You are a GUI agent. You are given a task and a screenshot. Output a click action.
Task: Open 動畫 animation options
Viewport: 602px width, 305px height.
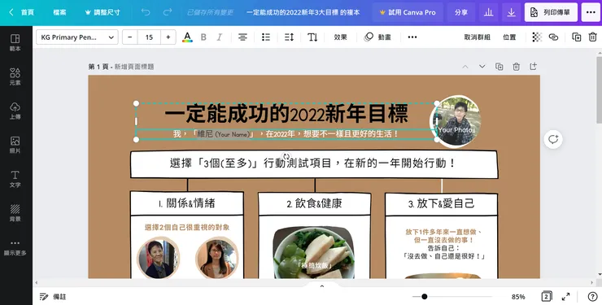377,37
